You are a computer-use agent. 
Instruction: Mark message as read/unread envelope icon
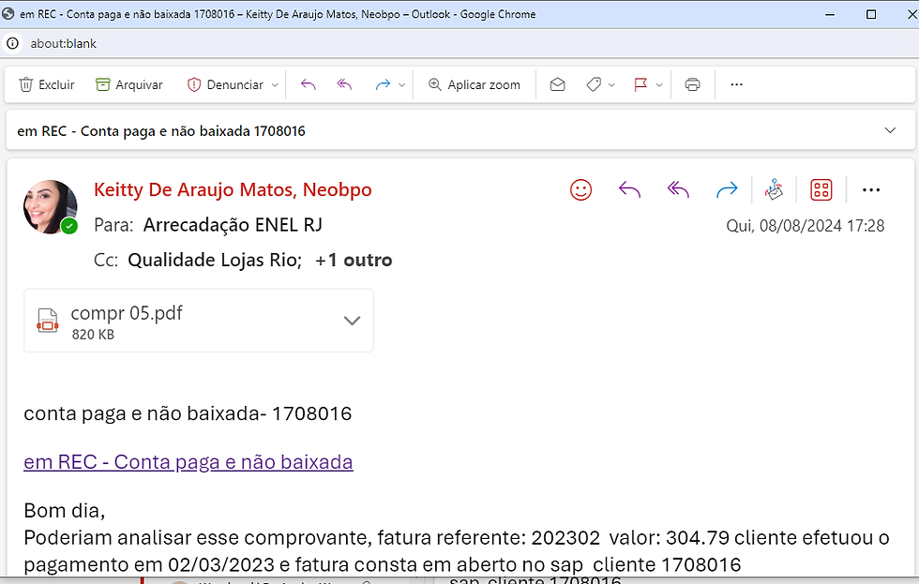(557, 85)
